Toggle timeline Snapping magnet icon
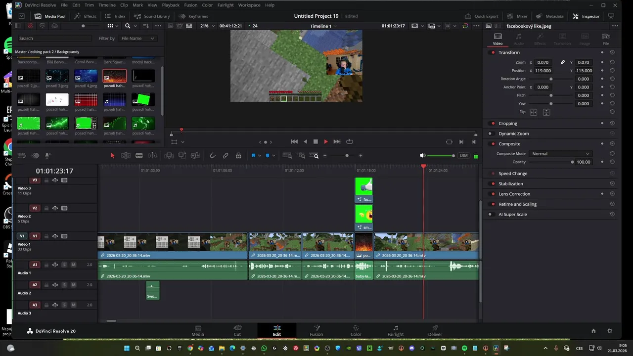633x356 pixels. (212, 156)
